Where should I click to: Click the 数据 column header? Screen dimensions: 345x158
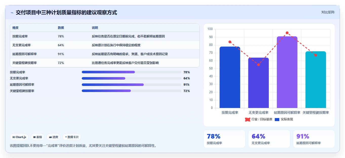[x=61, y=28]
